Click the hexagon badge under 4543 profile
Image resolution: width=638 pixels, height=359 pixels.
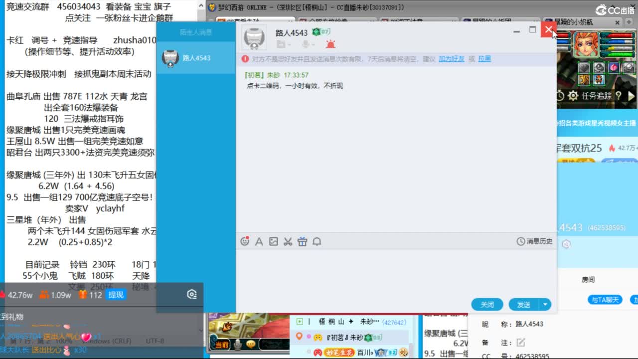coord(566,244)
